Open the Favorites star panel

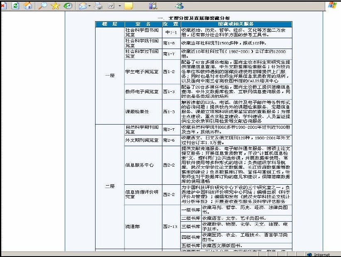pos(55,6)
